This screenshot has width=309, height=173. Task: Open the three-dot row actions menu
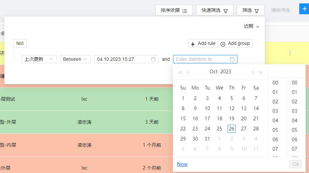pos(290,53)
